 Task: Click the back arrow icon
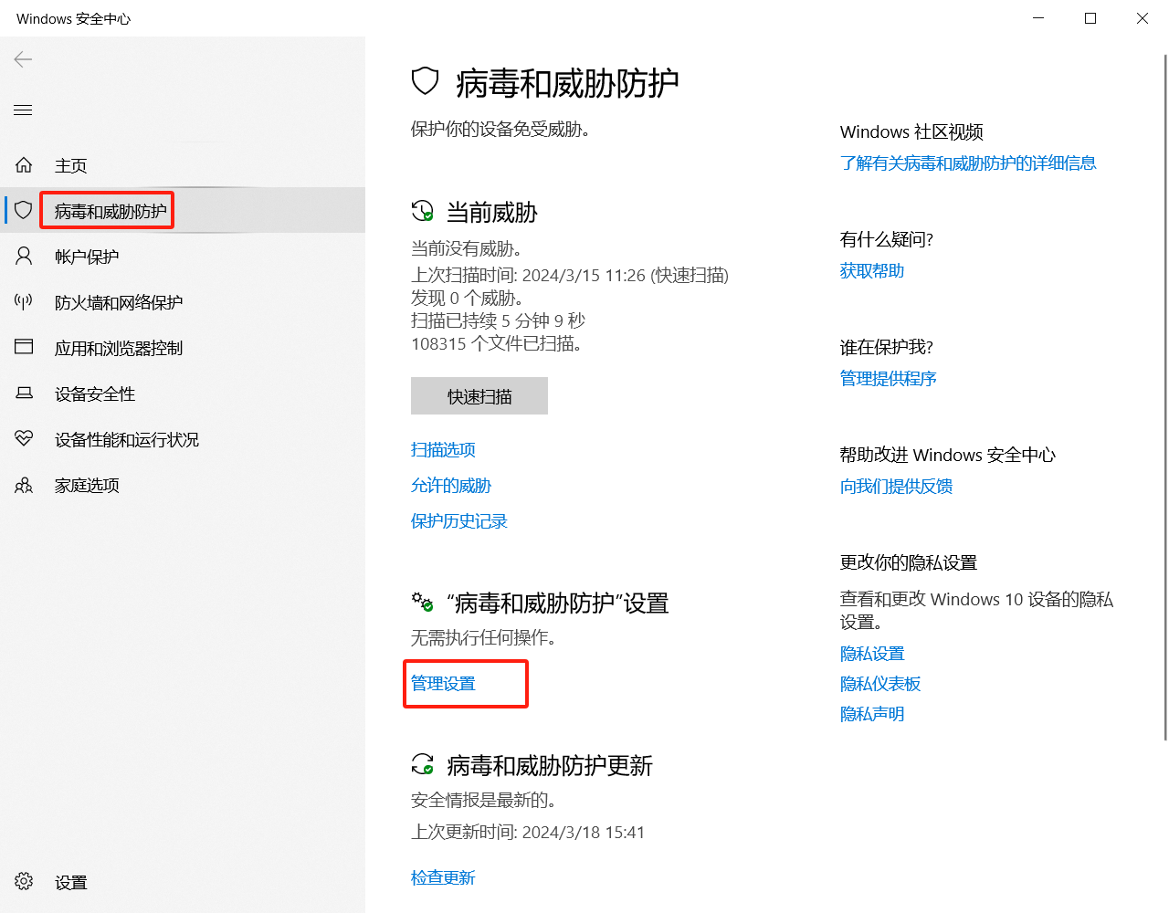click(x=24, y=59)
